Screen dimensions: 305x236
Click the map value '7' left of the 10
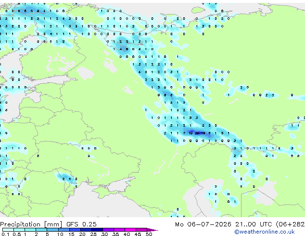pyautogui.click(x=184, y=133)
